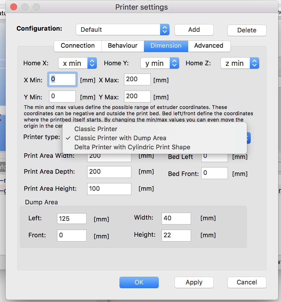Click the Dump Area Left field

tap(72, 219)
